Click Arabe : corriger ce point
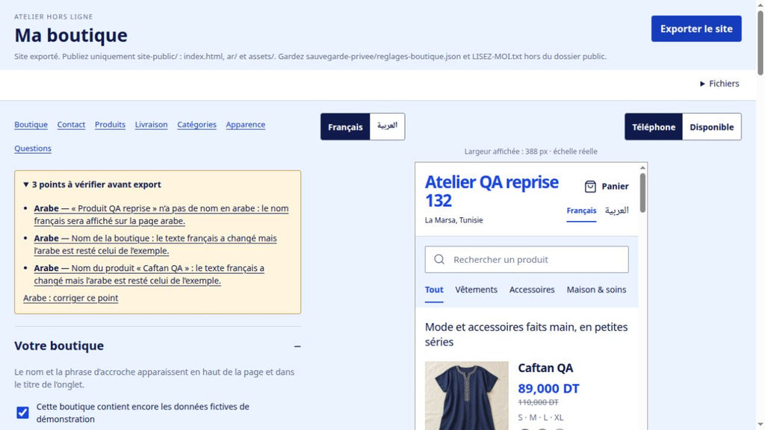The width and height of the screenshot is (765, 430). [x=71, y=298]
